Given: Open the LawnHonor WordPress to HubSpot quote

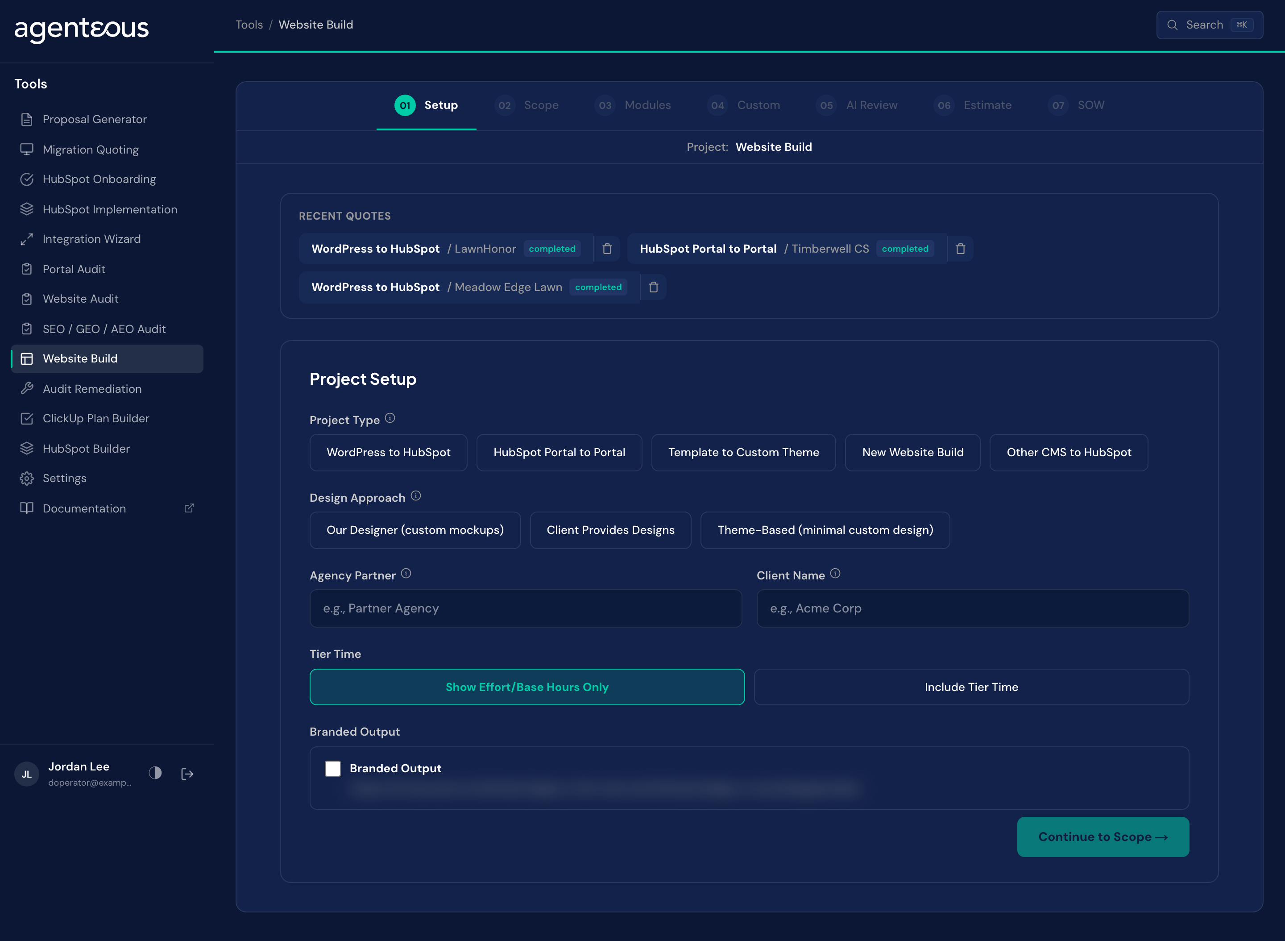Looking at the screenshot, I should pyautogui.click(x=446, y=249).
